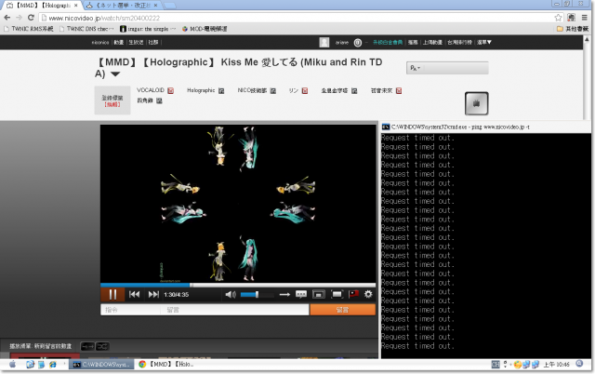
Task: Seek using the video progress bar
Action: tap(238, 285)
